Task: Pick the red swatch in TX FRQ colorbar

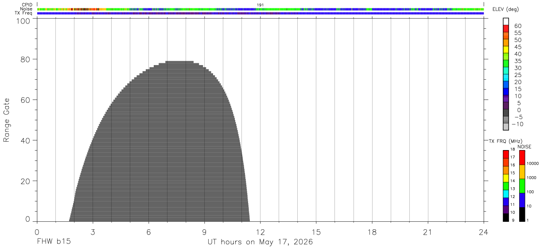Action: click(506, 154)
